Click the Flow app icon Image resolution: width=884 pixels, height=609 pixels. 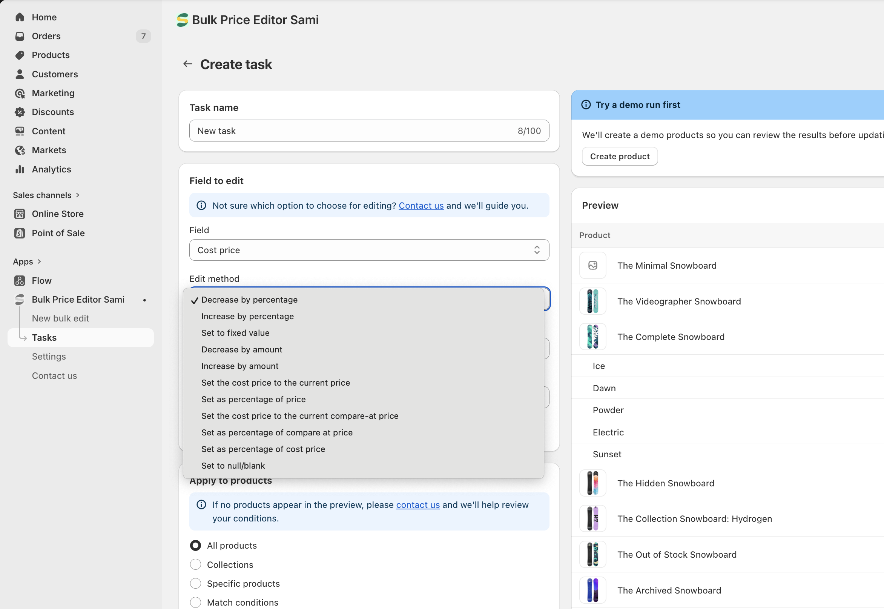pyautogui.click(x=20, y=280)
